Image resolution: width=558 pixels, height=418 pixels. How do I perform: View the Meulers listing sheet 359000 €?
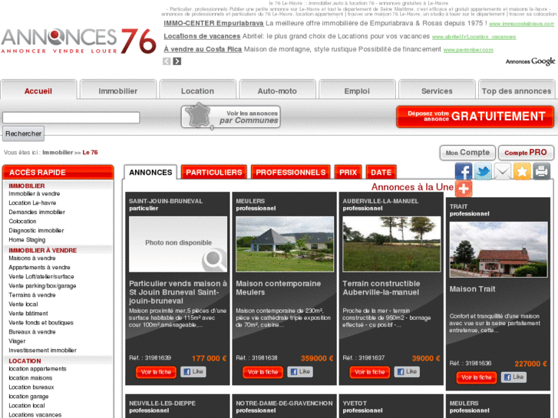tap(263, 372)
